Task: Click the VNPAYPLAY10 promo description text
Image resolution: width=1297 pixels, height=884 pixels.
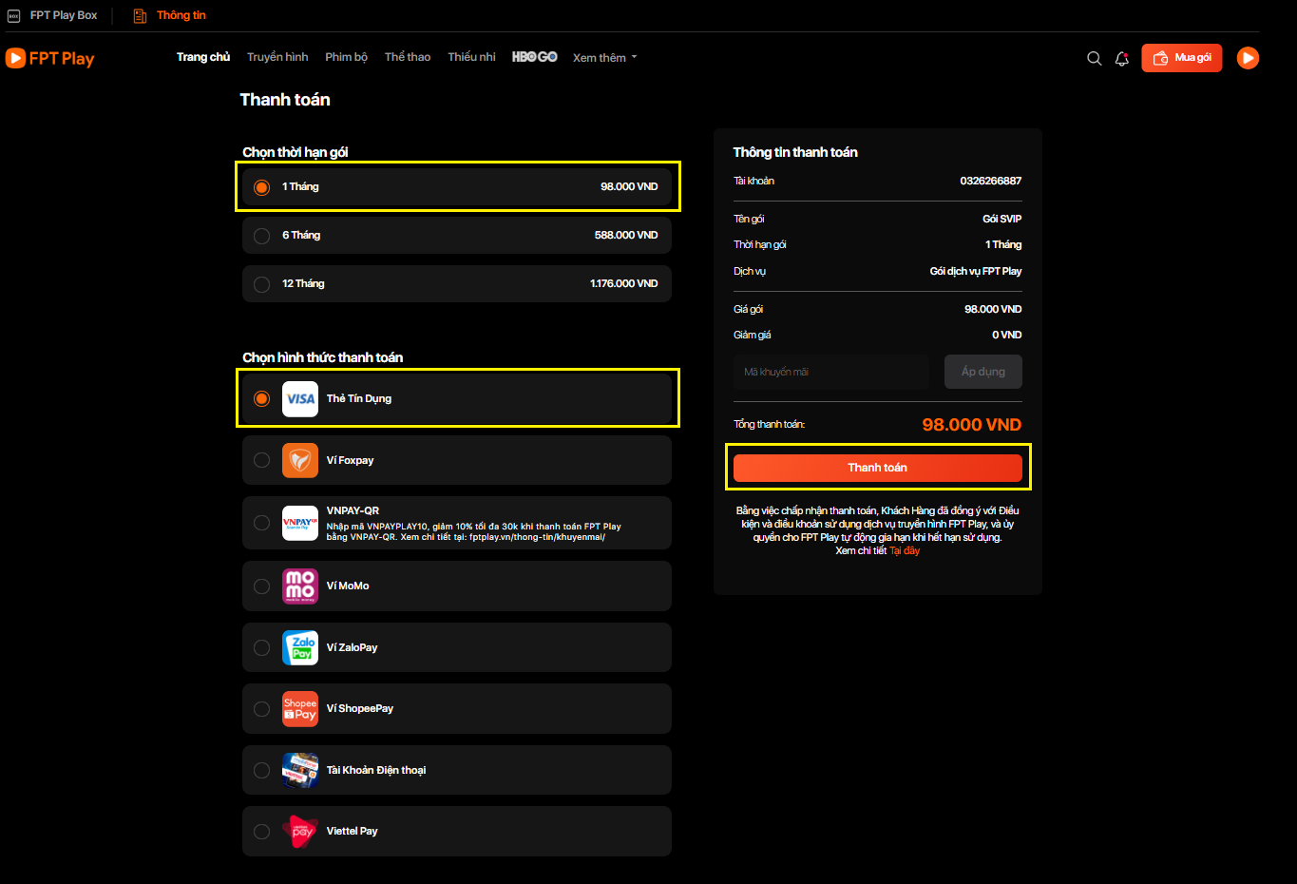Action: [x=474, y=532]
